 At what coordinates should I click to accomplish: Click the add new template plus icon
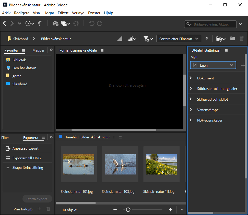tap(242, 65)
